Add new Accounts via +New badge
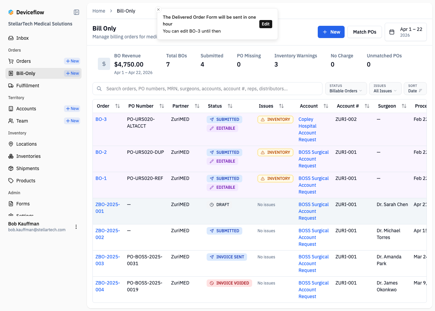This screenshot has height=311, width=435. 72,109
